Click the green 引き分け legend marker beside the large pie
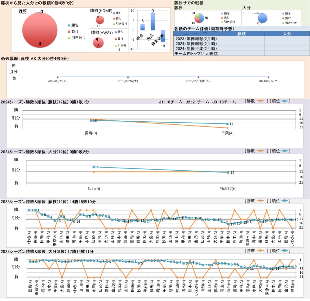Image resolution: width=310 pixels, height=301 pixels. [69, 38]
